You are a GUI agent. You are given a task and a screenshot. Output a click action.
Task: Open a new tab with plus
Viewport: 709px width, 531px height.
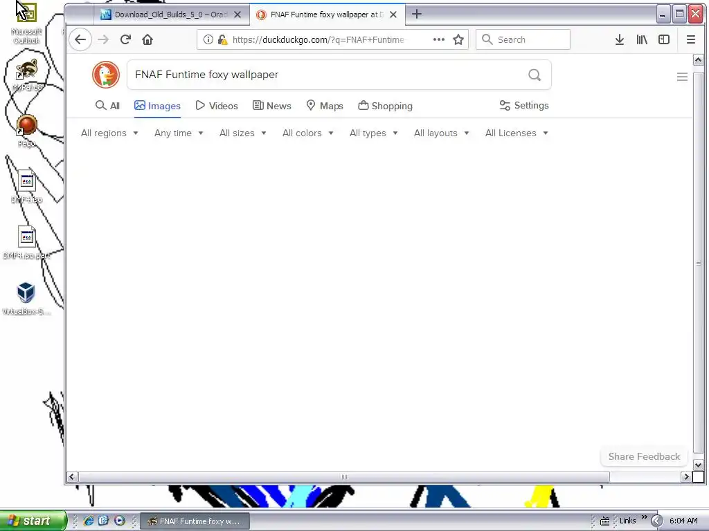pyautogui.click(x=417, y=15)
